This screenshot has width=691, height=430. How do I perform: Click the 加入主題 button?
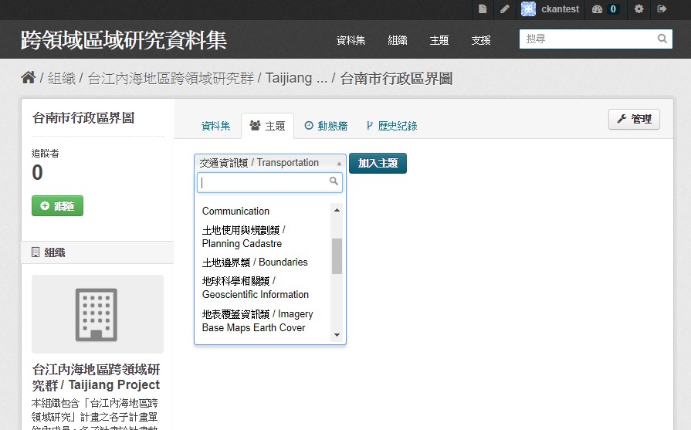pyautogui.click(x=378, y=163)
